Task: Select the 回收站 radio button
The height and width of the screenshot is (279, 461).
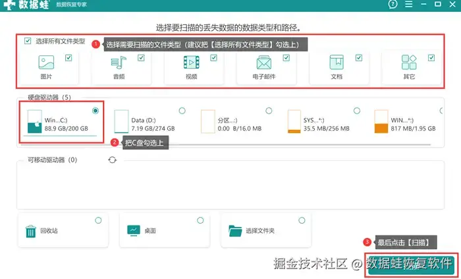Action: click(x=98, y=220)
